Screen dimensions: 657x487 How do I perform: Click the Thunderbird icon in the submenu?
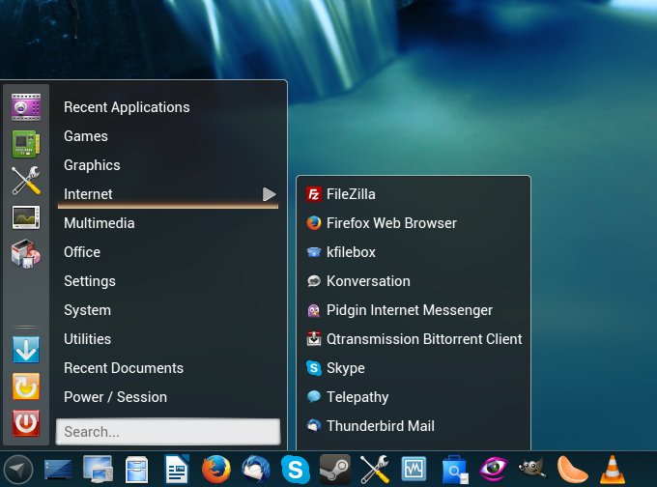tap(314, 425)
